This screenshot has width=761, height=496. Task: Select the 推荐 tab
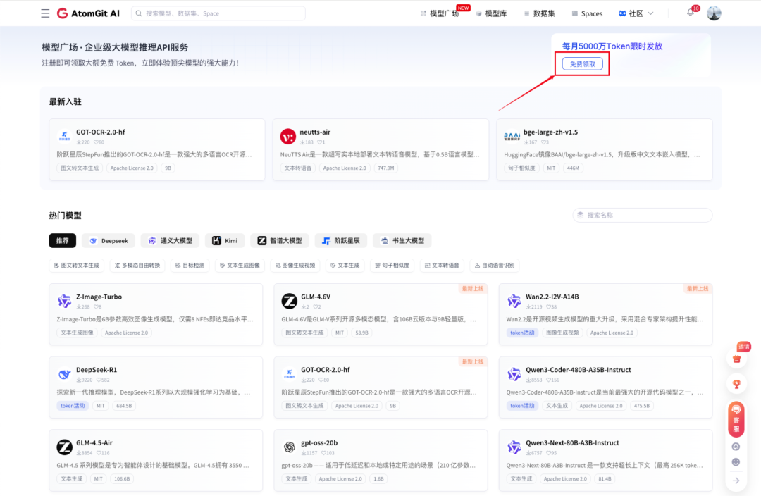[63, 241]
